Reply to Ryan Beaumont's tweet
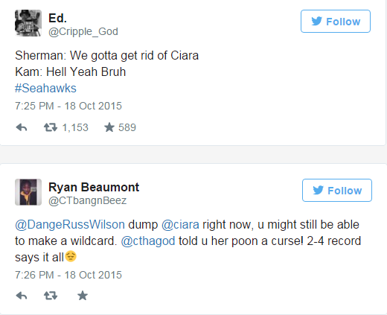This screenshot has height=315, width=387. pyautogui.click(x=22, y=296)
